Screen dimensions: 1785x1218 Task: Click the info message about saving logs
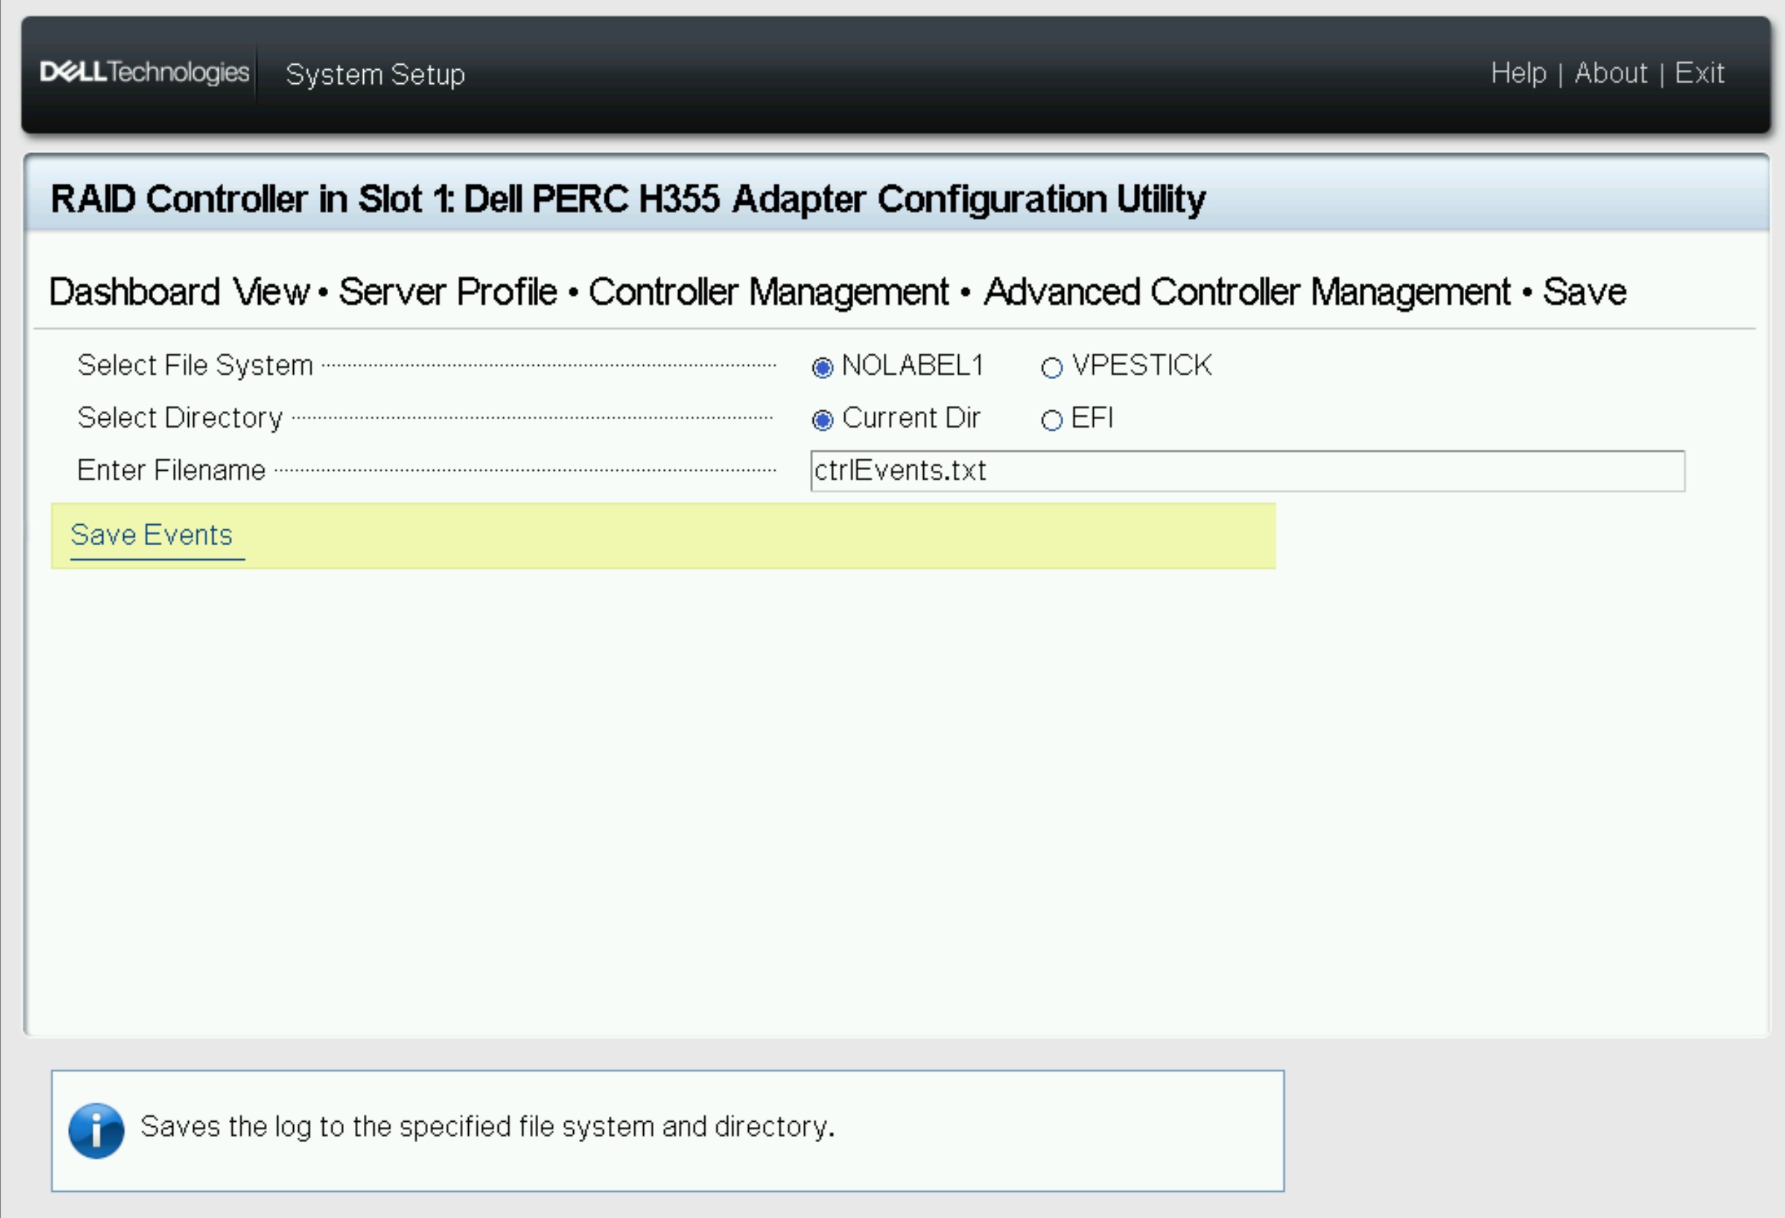coord(487,1127)
